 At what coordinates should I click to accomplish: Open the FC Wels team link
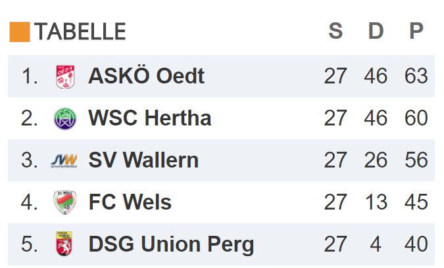[130, 202]
